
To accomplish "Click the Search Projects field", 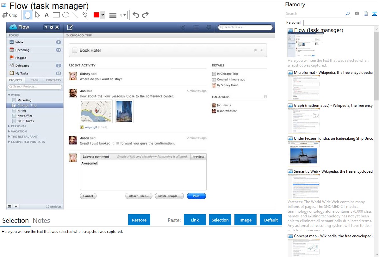I will pyautogui.click(x=35, y=87).
